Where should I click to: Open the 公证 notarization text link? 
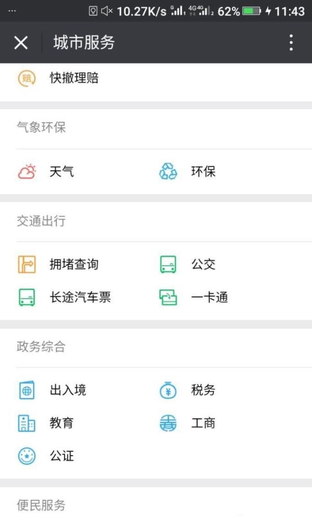pyautogui.click(x=61, y=456)
